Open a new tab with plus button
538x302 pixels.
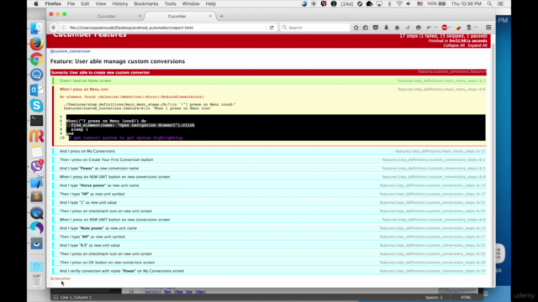[221, 16]
